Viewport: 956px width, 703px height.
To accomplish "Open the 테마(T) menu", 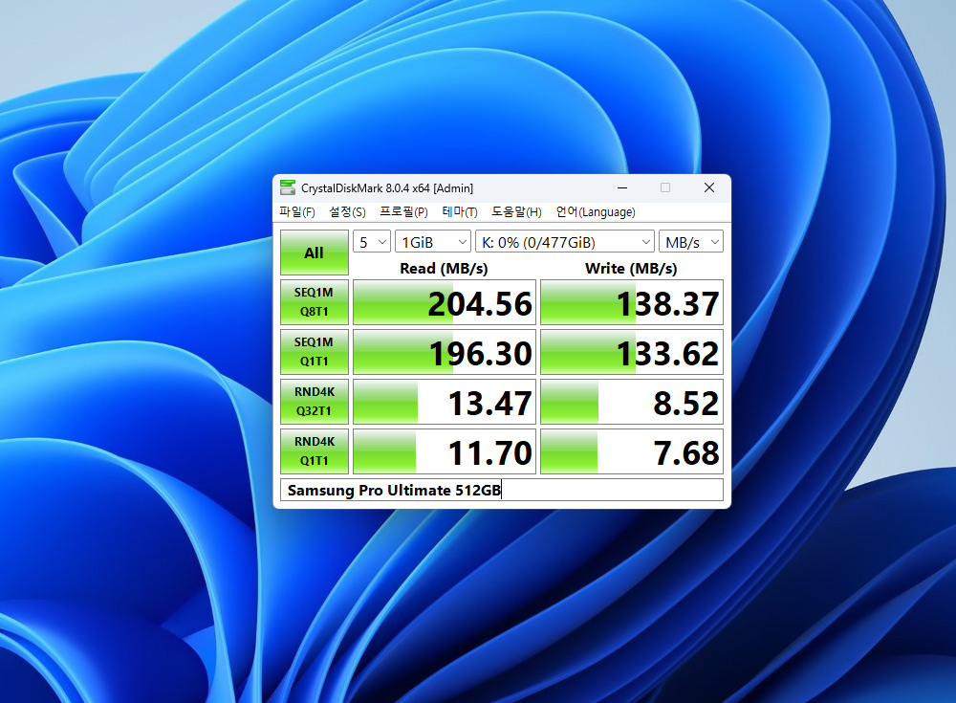I will click(x=460, y=211).
